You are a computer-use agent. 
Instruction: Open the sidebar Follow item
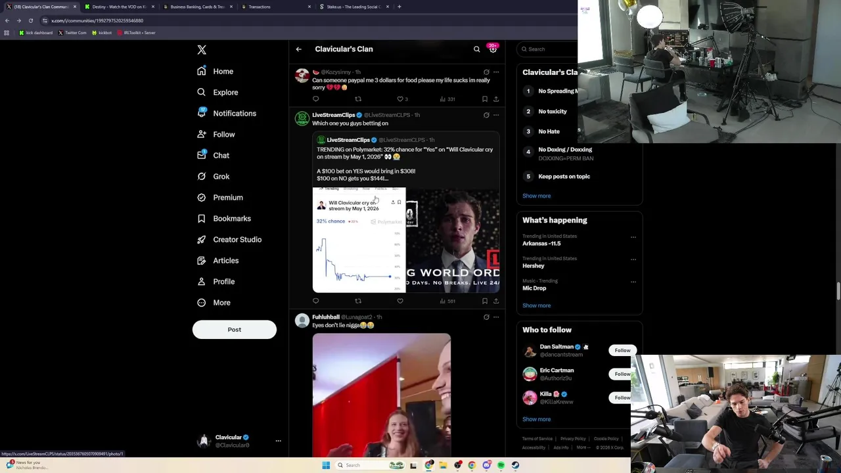pyautogui.click(x=216, y=134)
